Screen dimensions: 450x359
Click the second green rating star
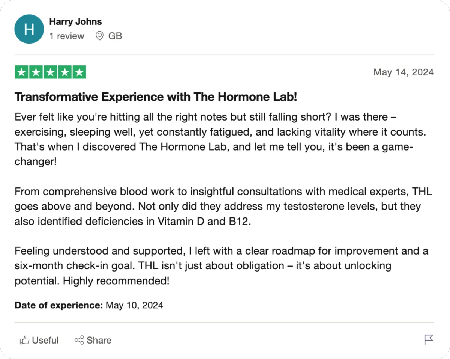coord(36,72)
